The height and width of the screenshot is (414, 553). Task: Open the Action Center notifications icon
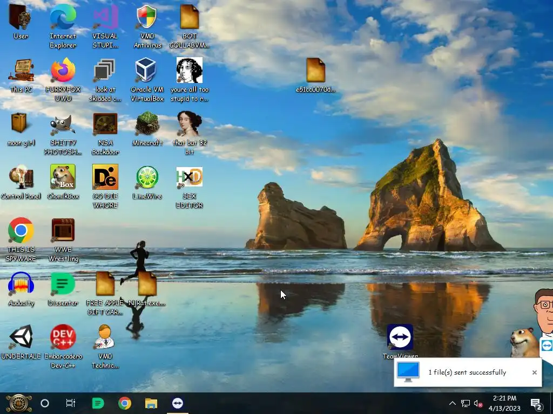[x=536, y=404]
